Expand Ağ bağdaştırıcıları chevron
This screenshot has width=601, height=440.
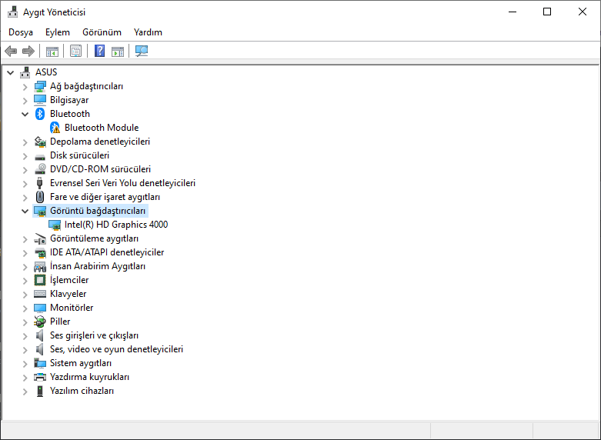tap(25, 87)
